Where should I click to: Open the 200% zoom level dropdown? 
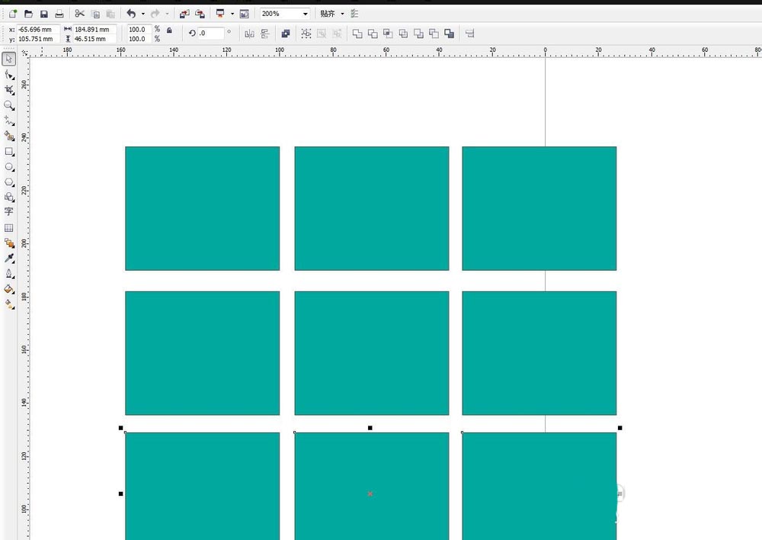306,14
